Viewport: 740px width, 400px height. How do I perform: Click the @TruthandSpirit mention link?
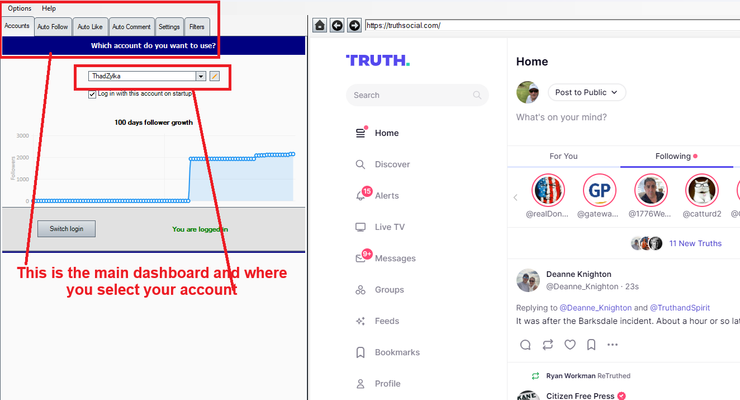[x=680, y=308]
